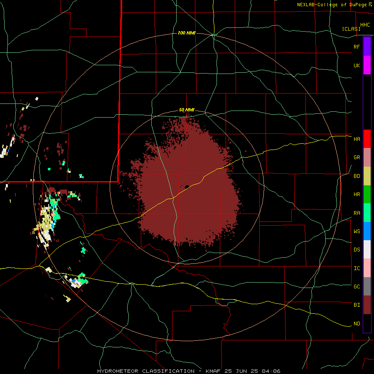Click the '04:06' timestamp
Screen dimensions: 374x374
271,371
